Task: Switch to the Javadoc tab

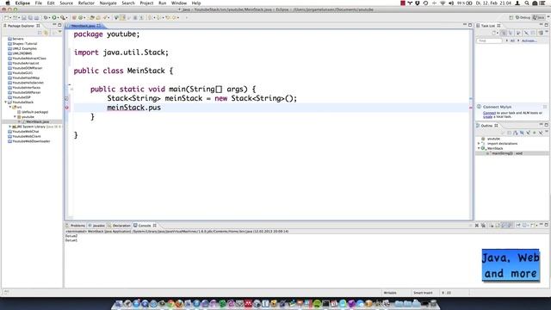Action: click(96, 226)
